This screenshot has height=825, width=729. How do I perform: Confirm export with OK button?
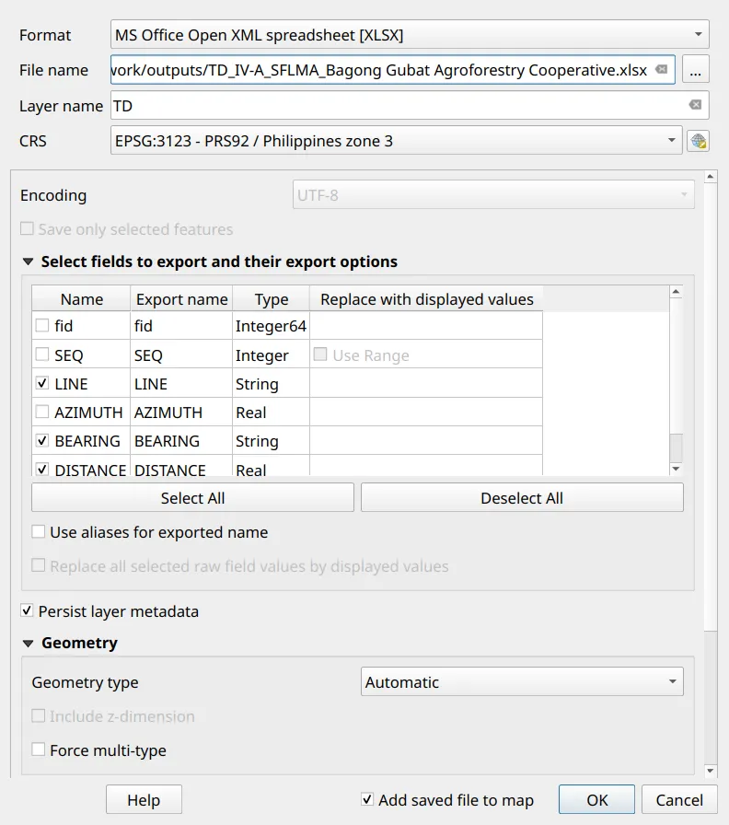[x=596, y=800]
